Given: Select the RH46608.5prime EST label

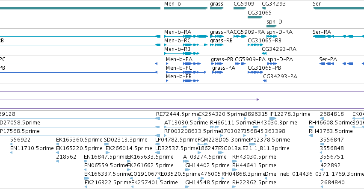Looking at the screenshot, I should point(331,122).
